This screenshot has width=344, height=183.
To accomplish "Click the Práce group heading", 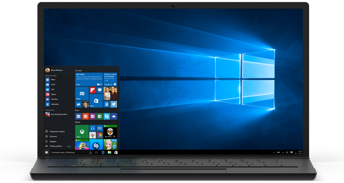I will click(77, 110).
